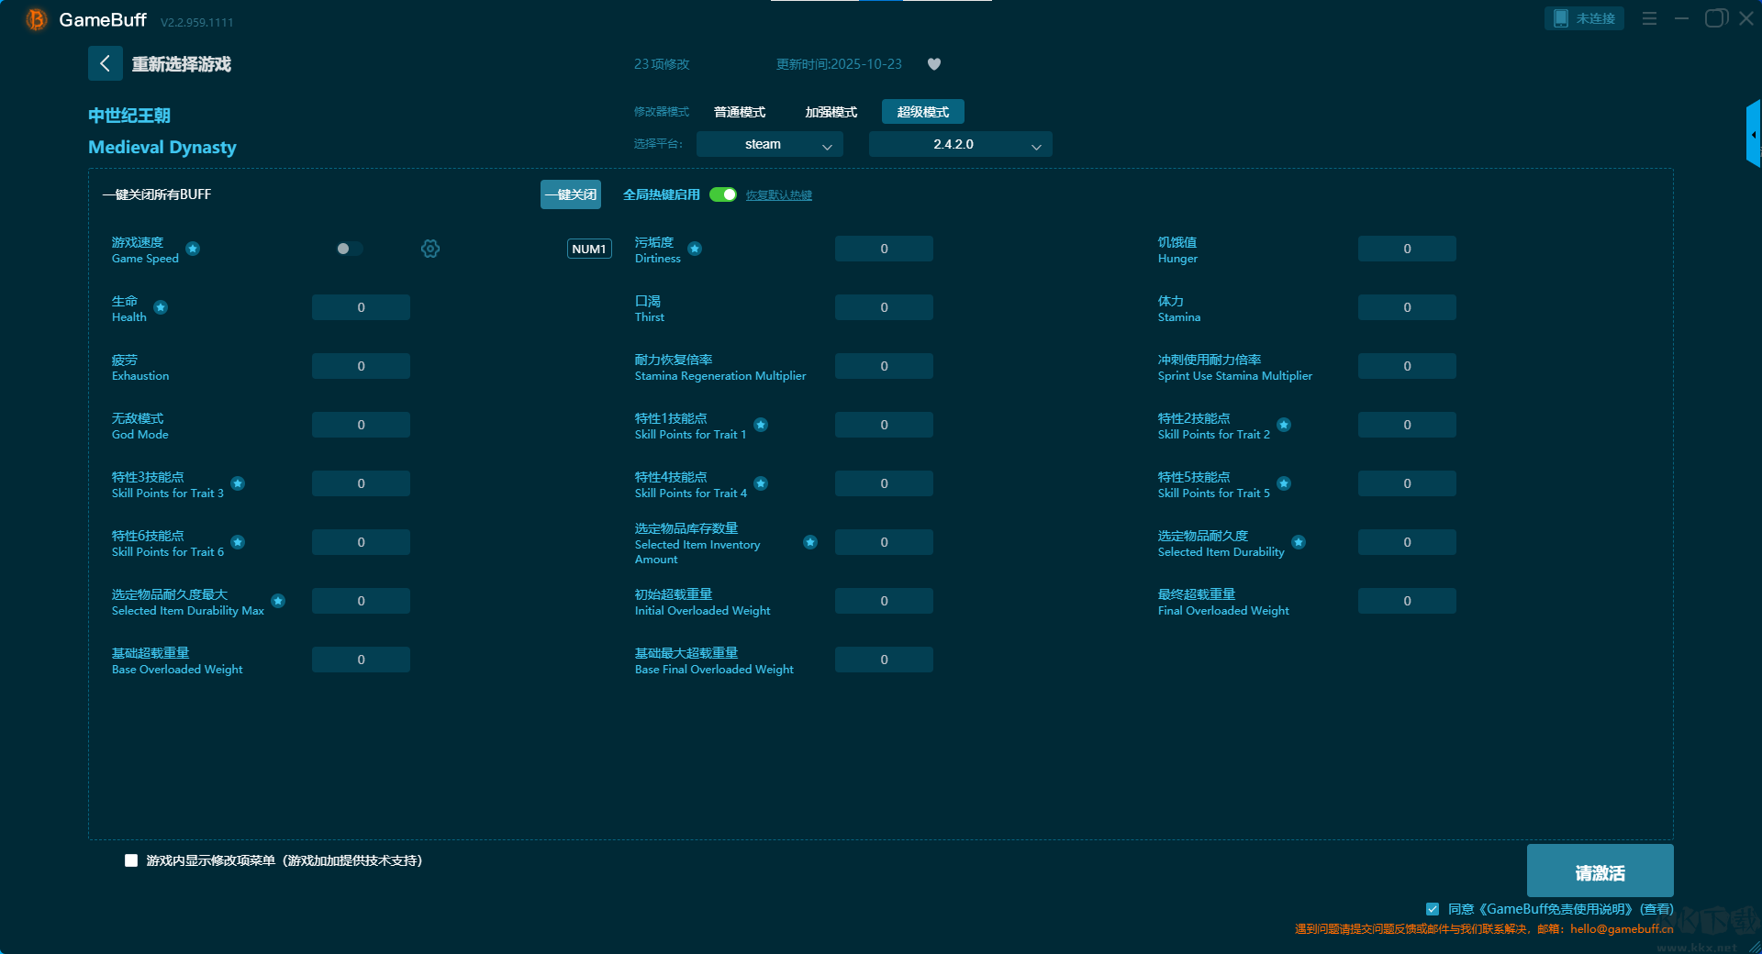Expand the right-edge side panel handle
The height and width of the screenshot is (954, 1762).
(1753, 134)
